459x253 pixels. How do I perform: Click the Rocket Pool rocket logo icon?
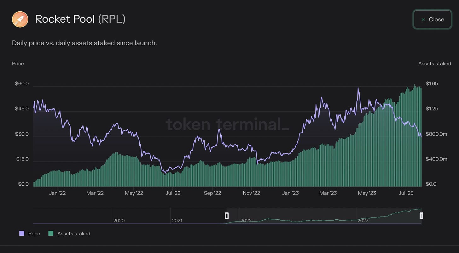(x=20, y=19)
